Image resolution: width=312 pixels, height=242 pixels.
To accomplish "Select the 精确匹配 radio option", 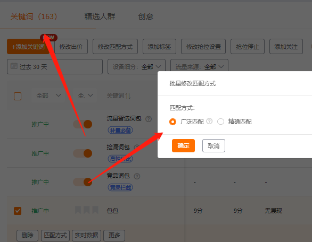I will (x=220, y=122).
